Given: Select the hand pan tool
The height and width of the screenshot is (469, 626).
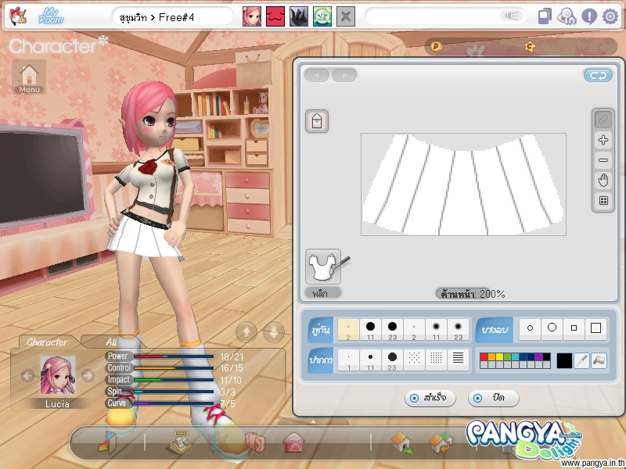Looking at the screenshot, I should pos(603,181).
